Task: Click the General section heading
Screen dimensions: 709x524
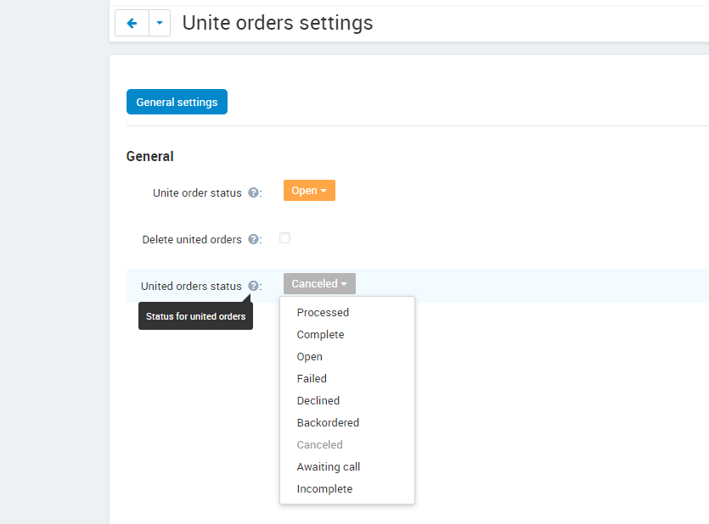Action: pyautogui.click(x=149, y=156)
